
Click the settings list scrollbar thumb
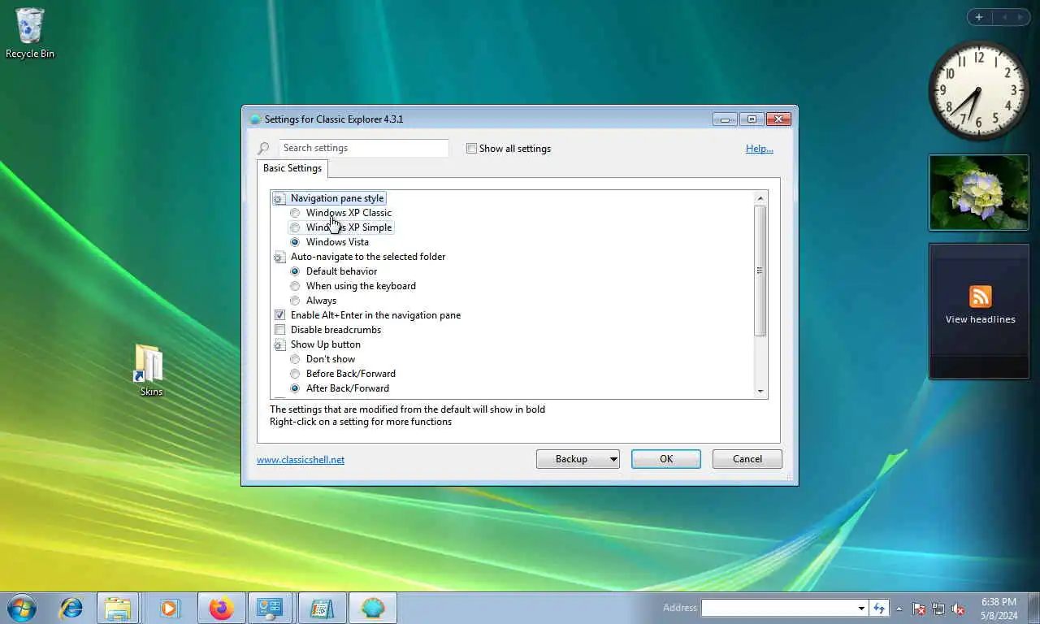pos(760,271)
